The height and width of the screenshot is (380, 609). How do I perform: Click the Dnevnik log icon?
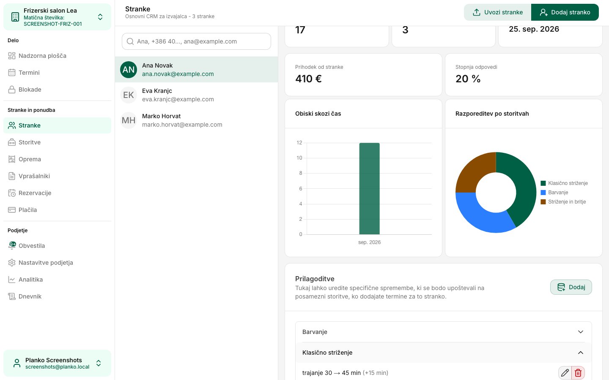(x=12, y=296)
